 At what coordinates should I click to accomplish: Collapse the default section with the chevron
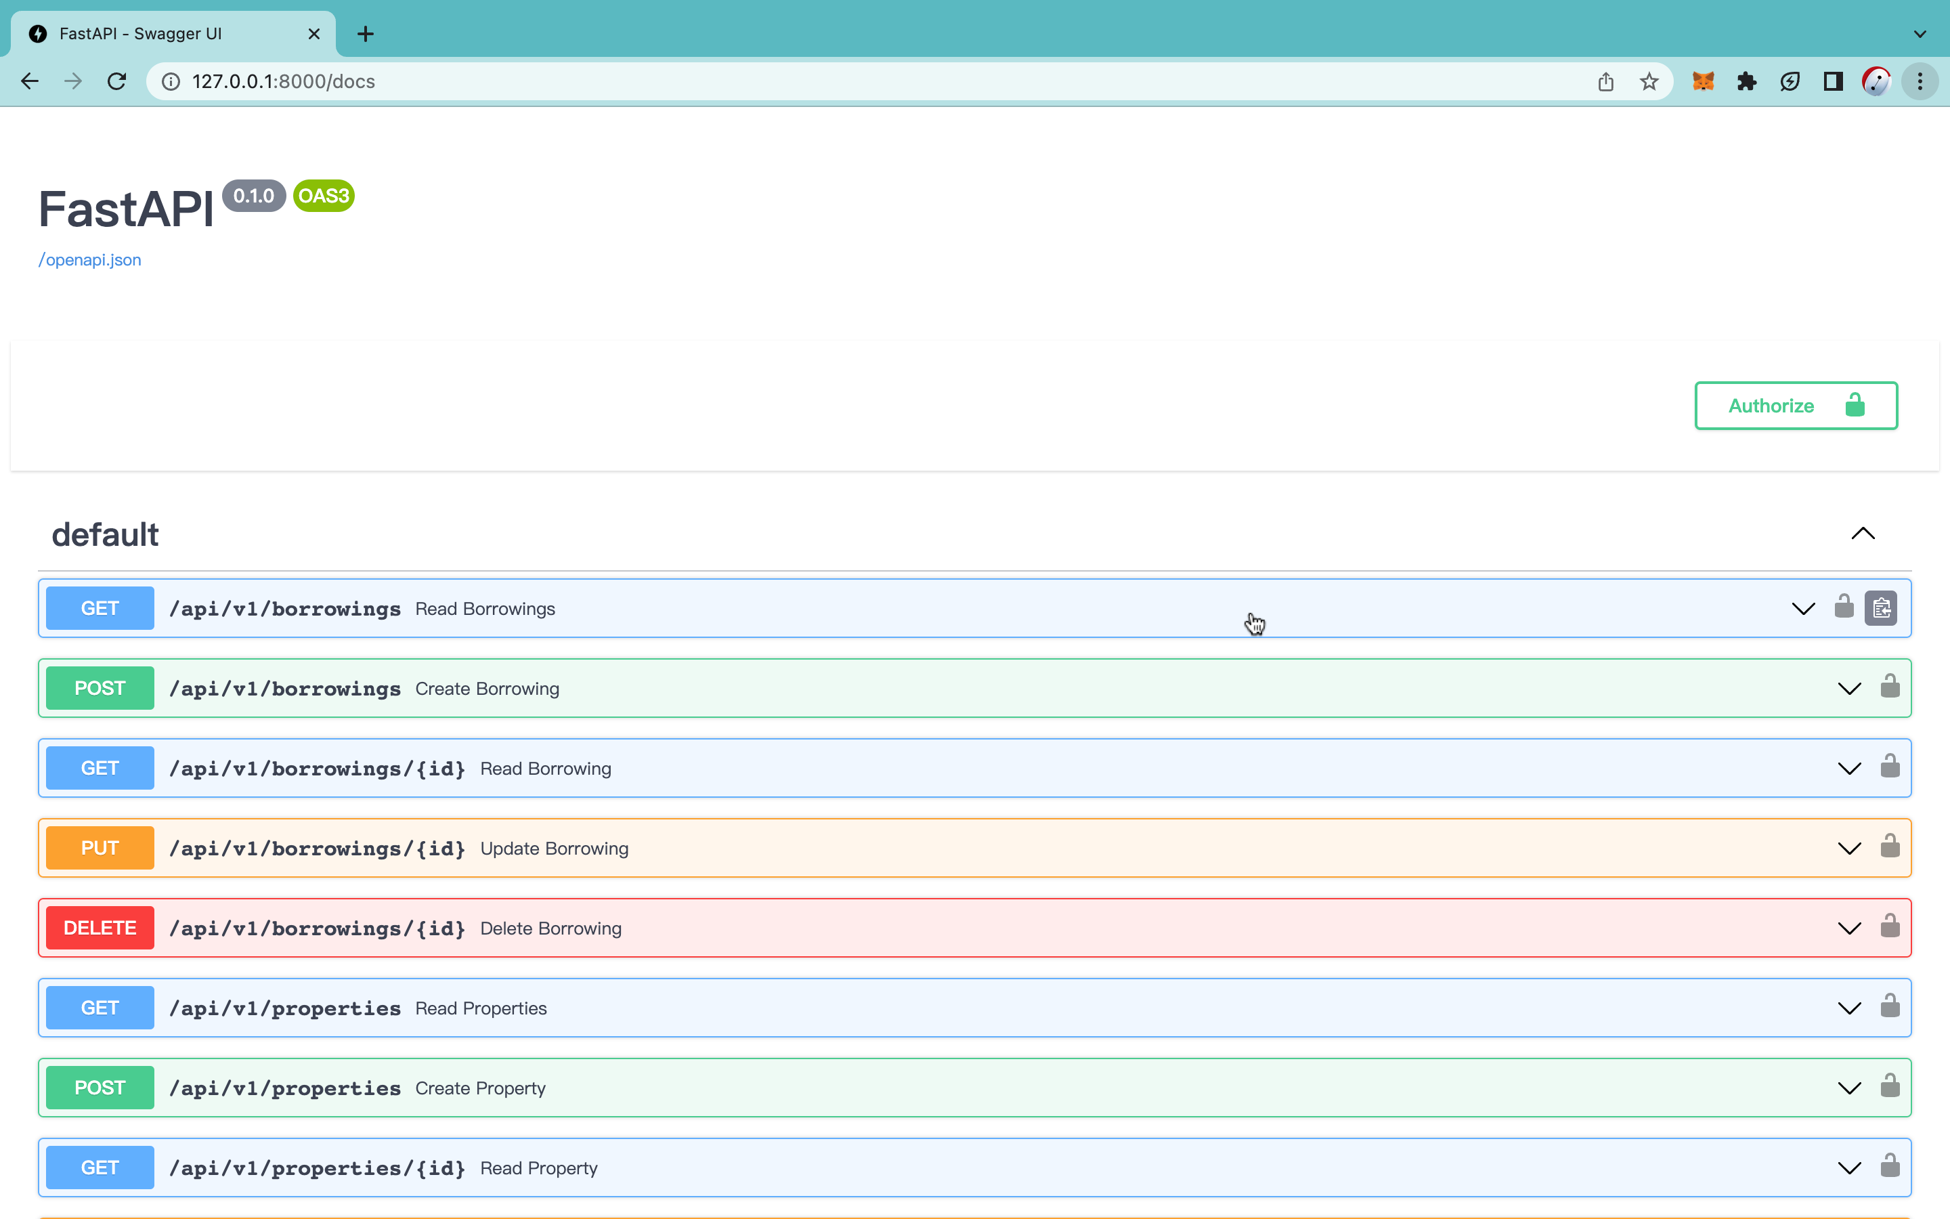coord(1862,534)
